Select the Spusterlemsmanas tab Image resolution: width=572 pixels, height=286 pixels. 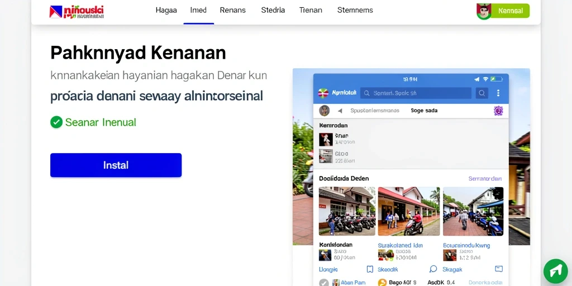375,111
